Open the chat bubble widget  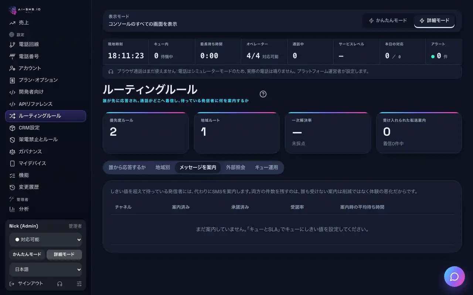tap(455, 277)
